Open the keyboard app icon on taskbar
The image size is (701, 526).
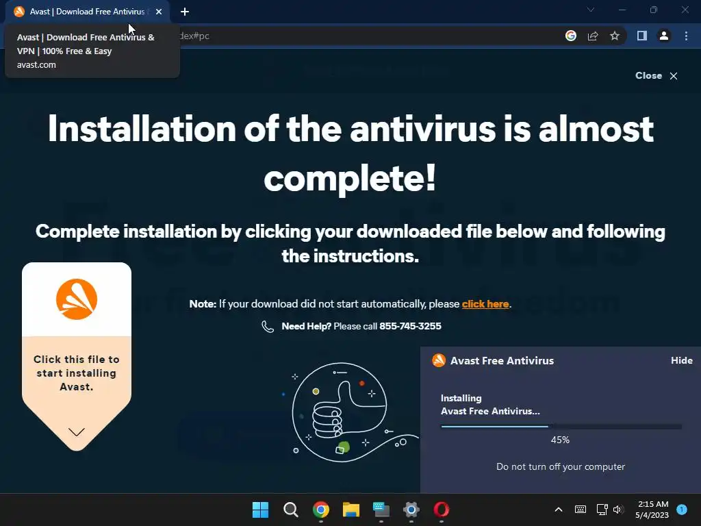381,510
